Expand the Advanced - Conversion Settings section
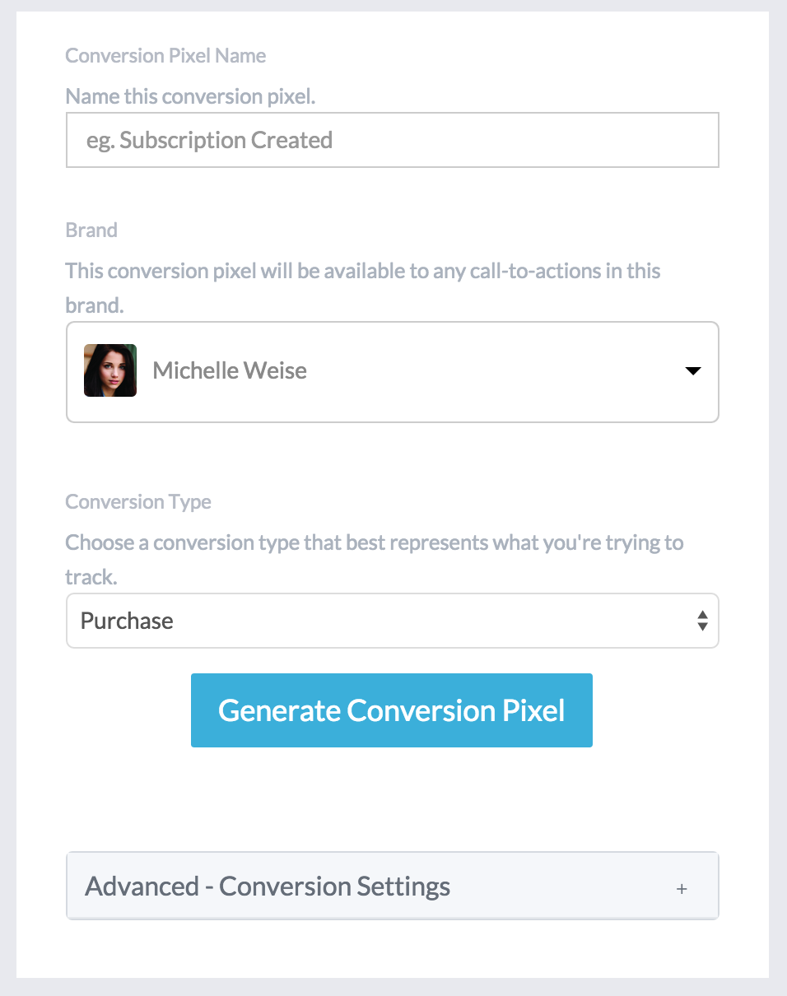The image size is (787, 996). (392, 886)
